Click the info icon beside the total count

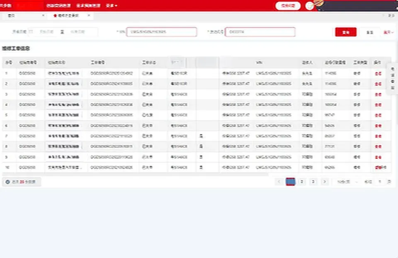click(x=7, y=182)
